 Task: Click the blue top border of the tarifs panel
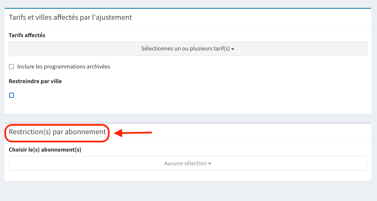coord(188,9)
